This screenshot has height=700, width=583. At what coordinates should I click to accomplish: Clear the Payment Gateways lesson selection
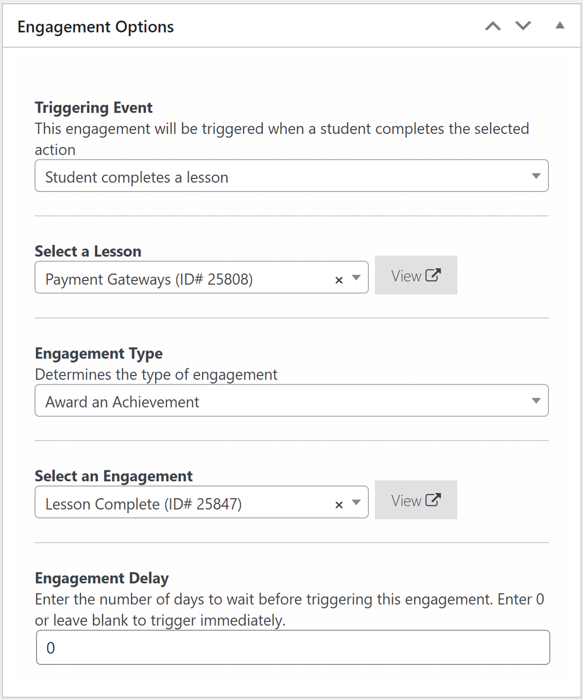coord(339,280)
